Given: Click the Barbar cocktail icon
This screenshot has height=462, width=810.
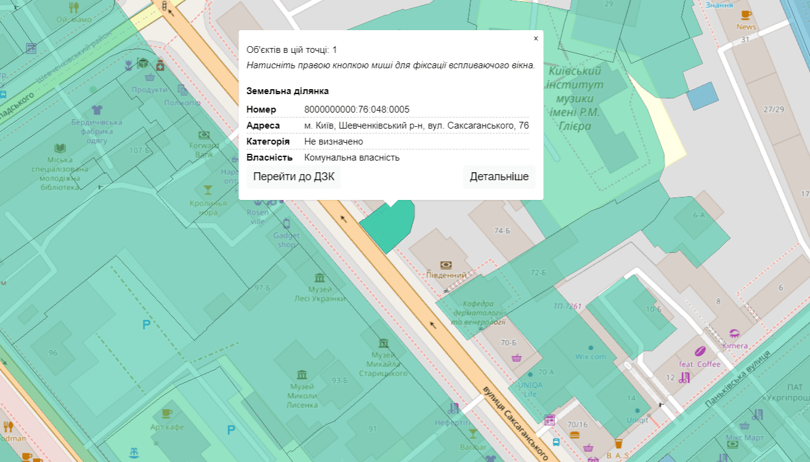Looking at the screenshot, I should click(472, 433).
